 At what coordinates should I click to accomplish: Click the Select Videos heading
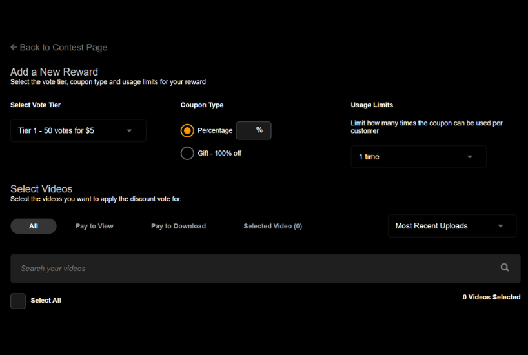coord(41,189)
